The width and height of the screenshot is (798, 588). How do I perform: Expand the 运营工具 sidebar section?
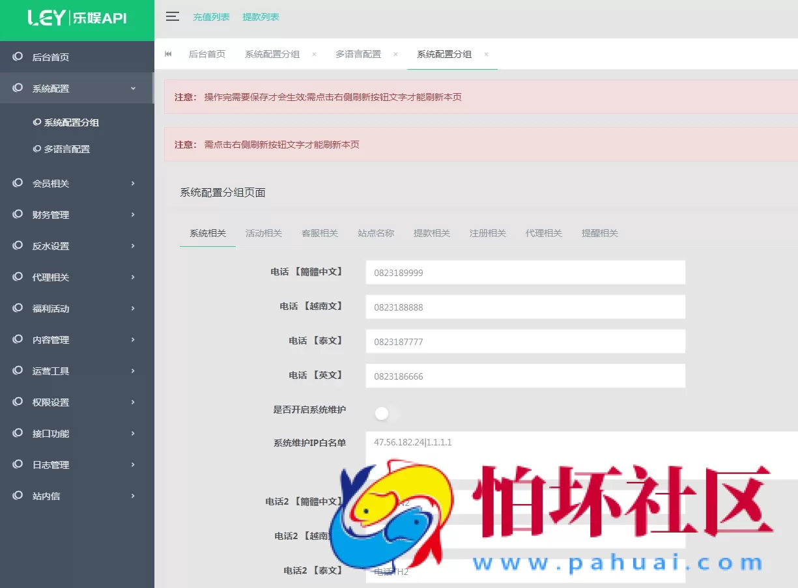click(x=77, y=371)
